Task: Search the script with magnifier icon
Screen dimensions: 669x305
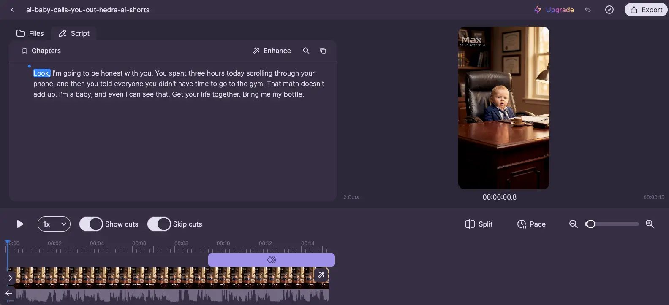Action: pos(306,51)
